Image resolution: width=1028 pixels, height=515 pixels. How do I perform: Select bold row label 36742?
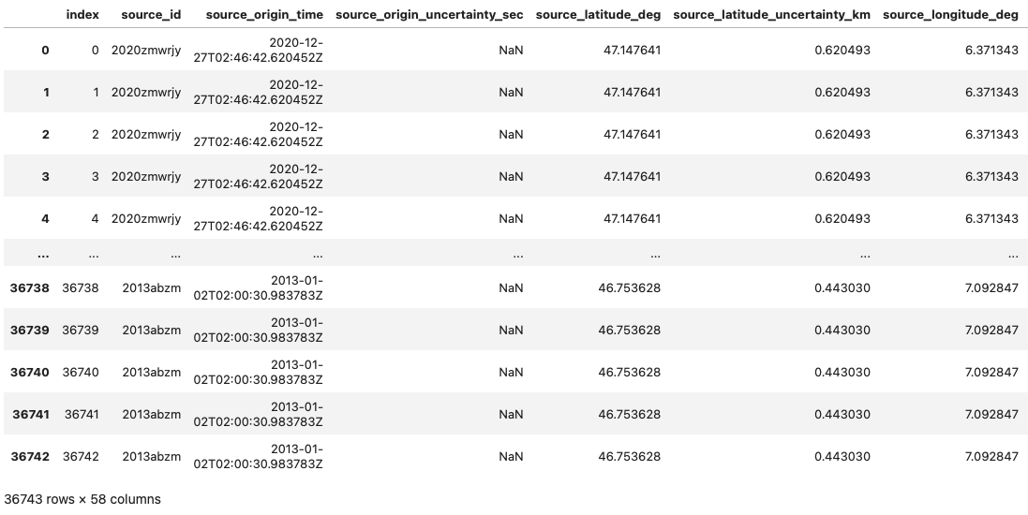(30, 456)
